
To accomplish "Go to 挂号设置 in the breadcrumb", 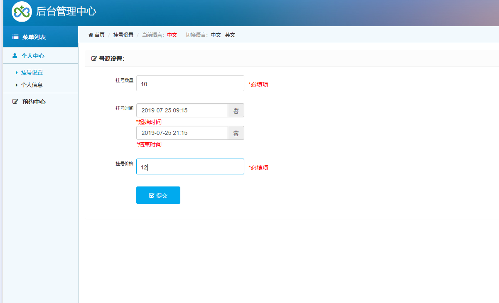I will pyautogui.click(x=123, y=35).
